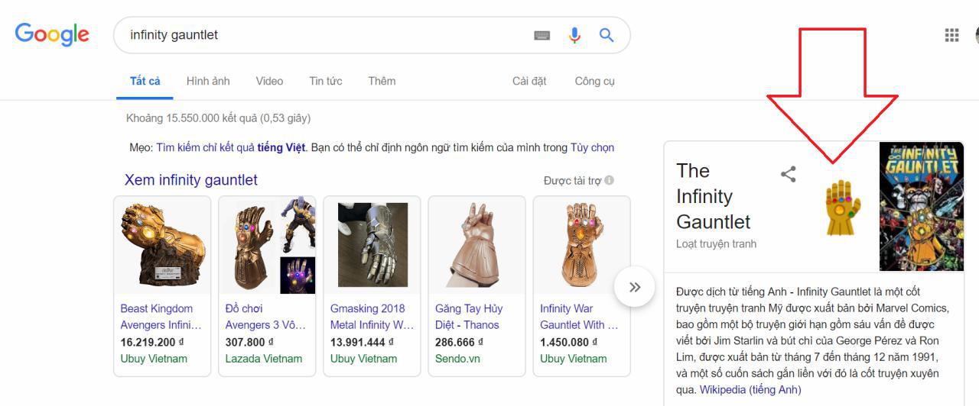The width and height of the screenshot is (979, 406).
Task: Open Beast Kingdom gauntlet product image
Action: click(162, 245)
